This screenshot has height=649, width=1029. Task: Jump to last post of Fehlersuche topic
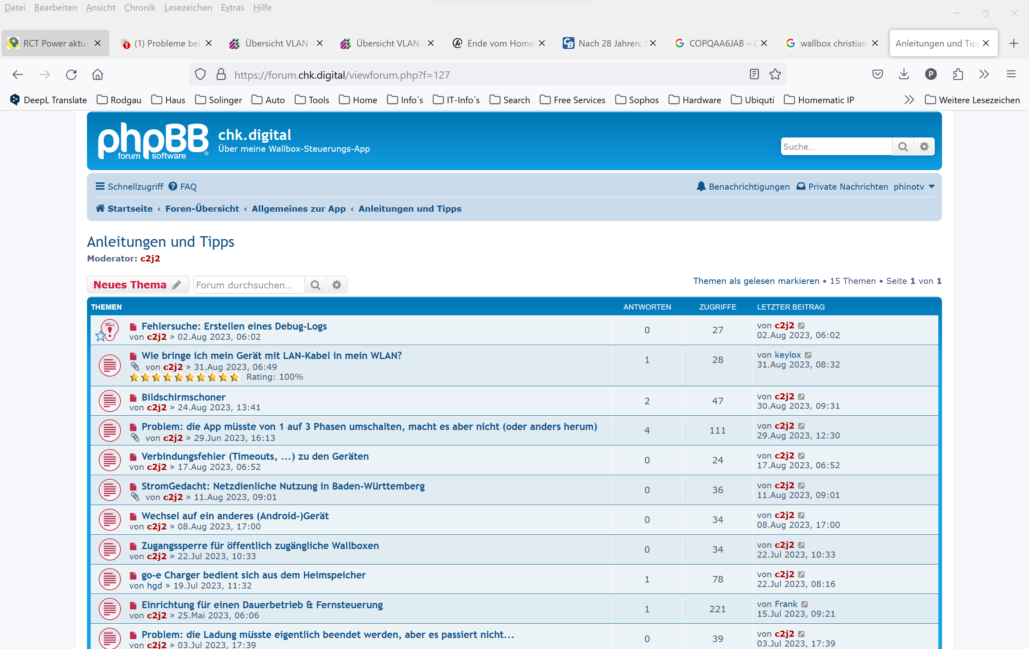[801, 326]
